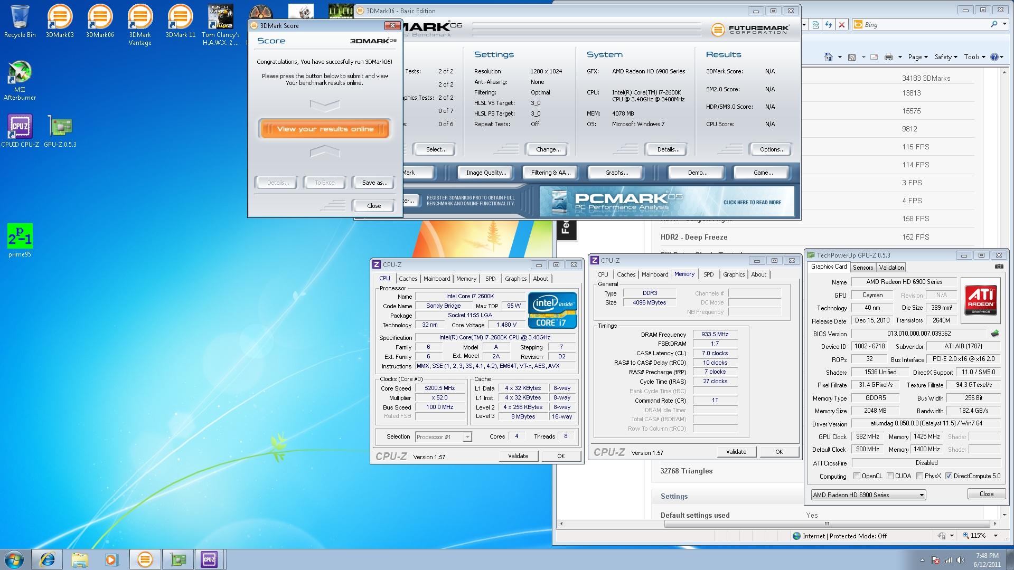Click the Action Center flag tray icon

(935, 560)
